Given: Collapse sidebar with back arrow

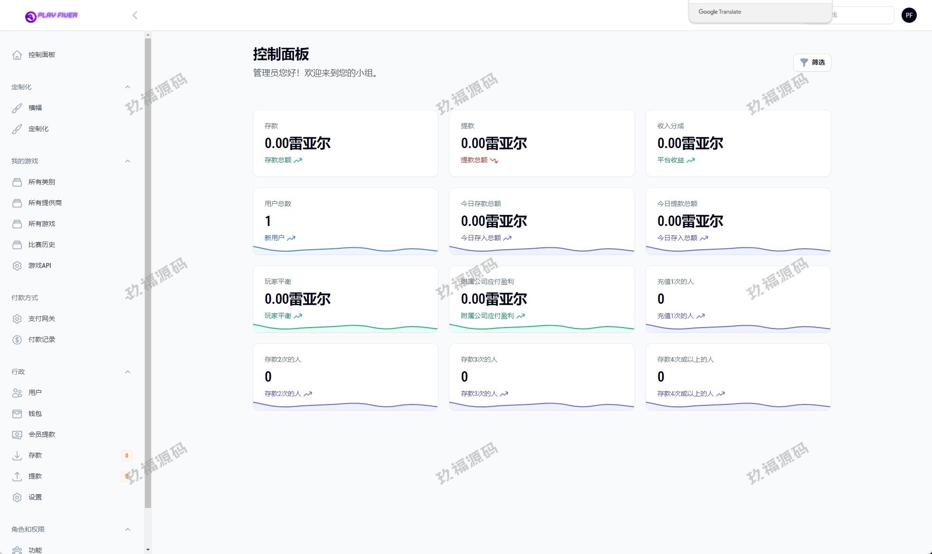Looking at the screenshot, I should click(x=135, y=15).
